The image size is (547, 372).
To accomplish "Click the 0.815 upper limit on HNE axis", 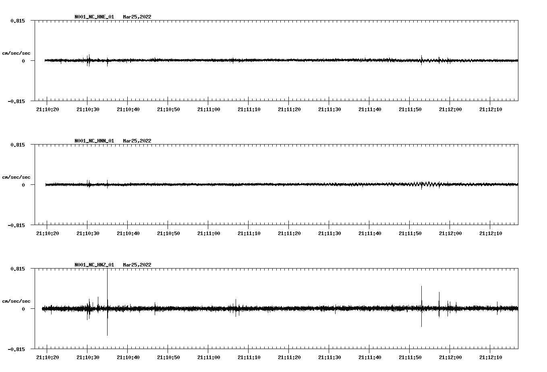I will pyautogui.click(x=17, y=21).
